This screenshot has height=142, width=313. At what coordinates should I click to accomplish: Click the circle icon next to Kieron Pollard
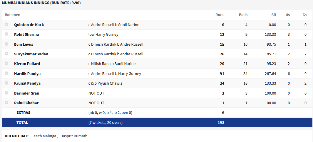6,64
